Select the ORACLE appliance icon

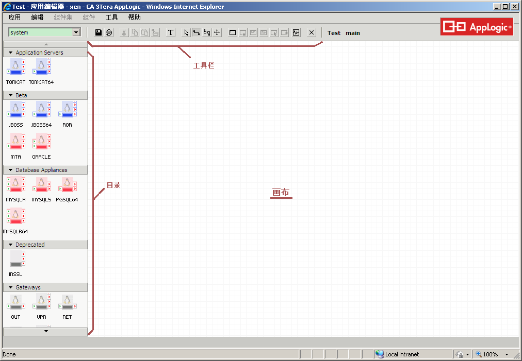click(41, 142)
